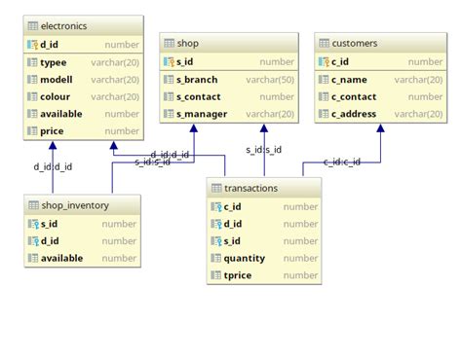Click the number type of s_contact
This screenshot has height=360, width=462.
[x=277, y=96]
